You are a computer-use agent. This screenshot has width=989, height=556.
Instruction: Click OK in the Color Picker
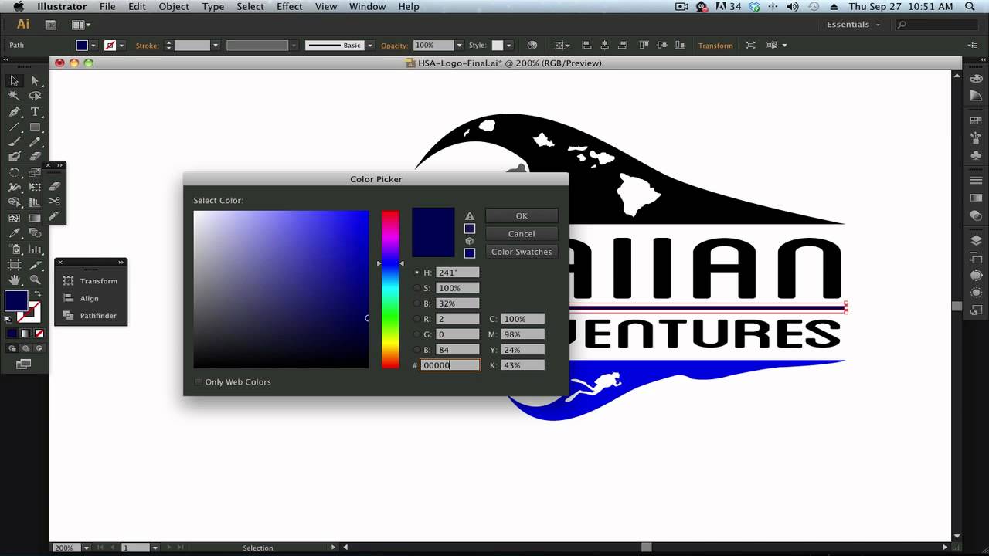point(522,216)
